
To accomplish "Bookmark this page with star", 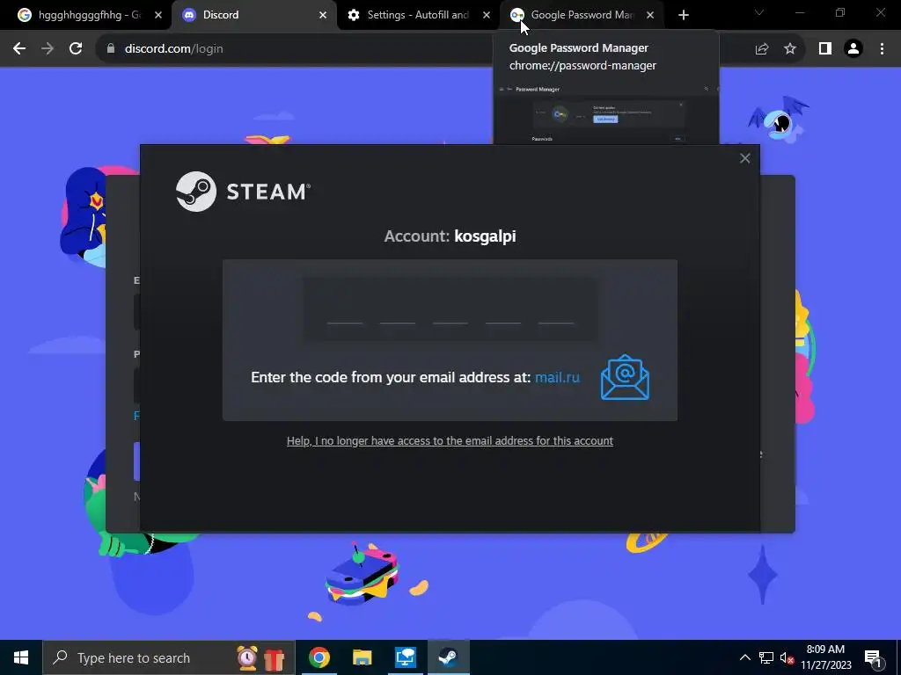I will click(790, 49).
